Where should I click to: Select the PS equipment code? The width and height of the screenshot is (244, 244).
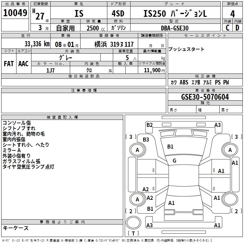[218, 82]
